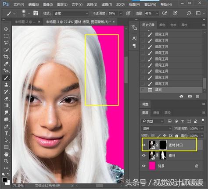208x189 pixels.
Task: Select the Sponge tool
Action: tap(6, 119)
